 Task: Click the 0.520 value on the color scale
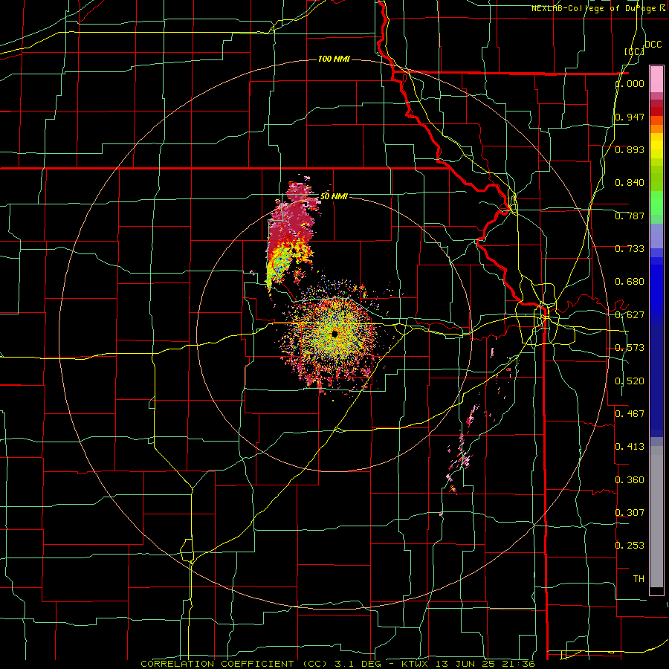pyautogui.click(x=630, y=381)
